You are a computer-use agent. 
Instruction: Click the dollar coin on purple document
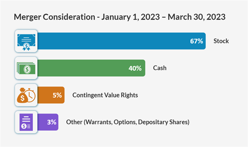(24, 126)
